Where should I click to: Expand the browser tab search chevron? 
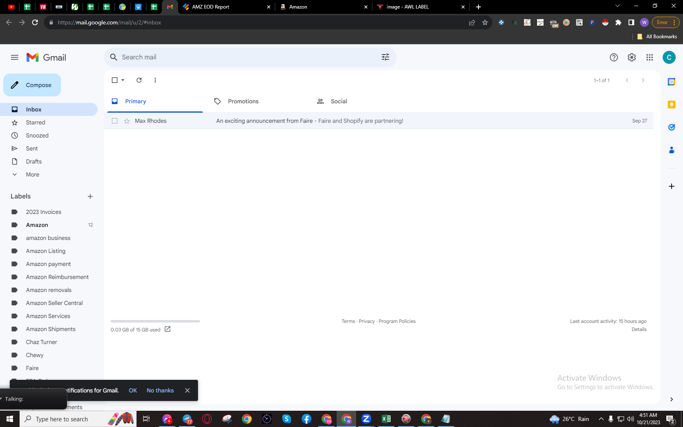click(x=618, y=6)
